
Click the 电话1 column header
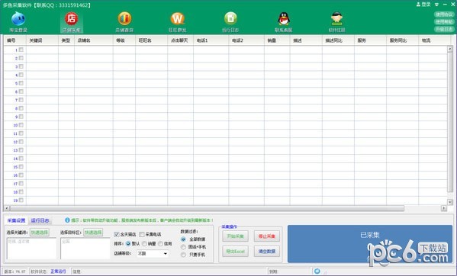(x=211, y=40)
